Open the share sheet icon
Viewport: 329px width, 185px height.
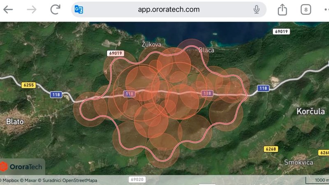pos(282,9)
